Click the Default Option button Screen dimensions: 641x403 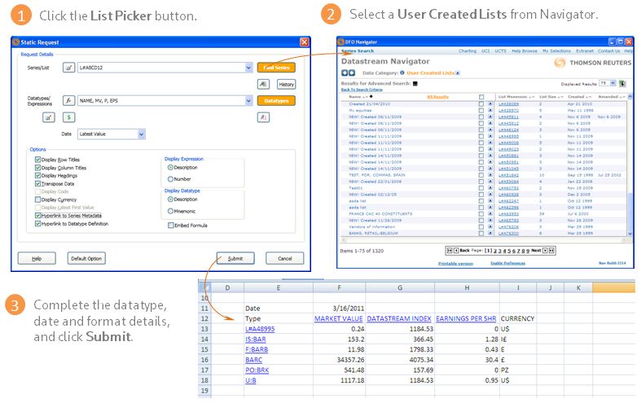coord(86,258)
